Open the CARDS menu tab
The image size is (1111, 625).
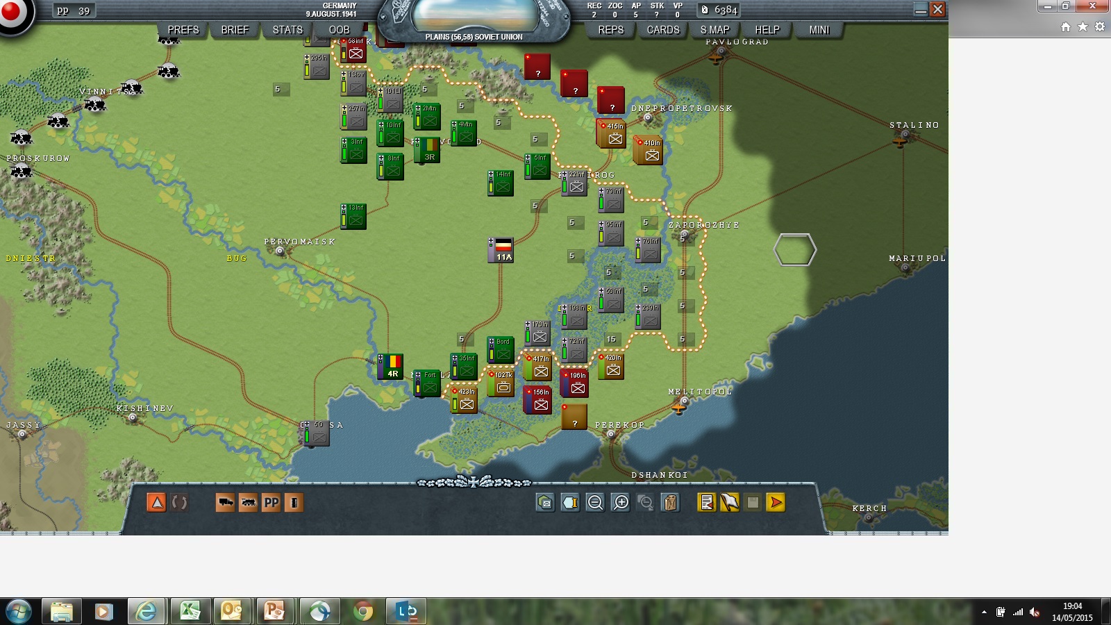tap(663, 30)
